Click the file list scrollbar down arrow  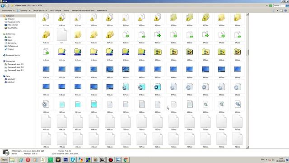247,147
